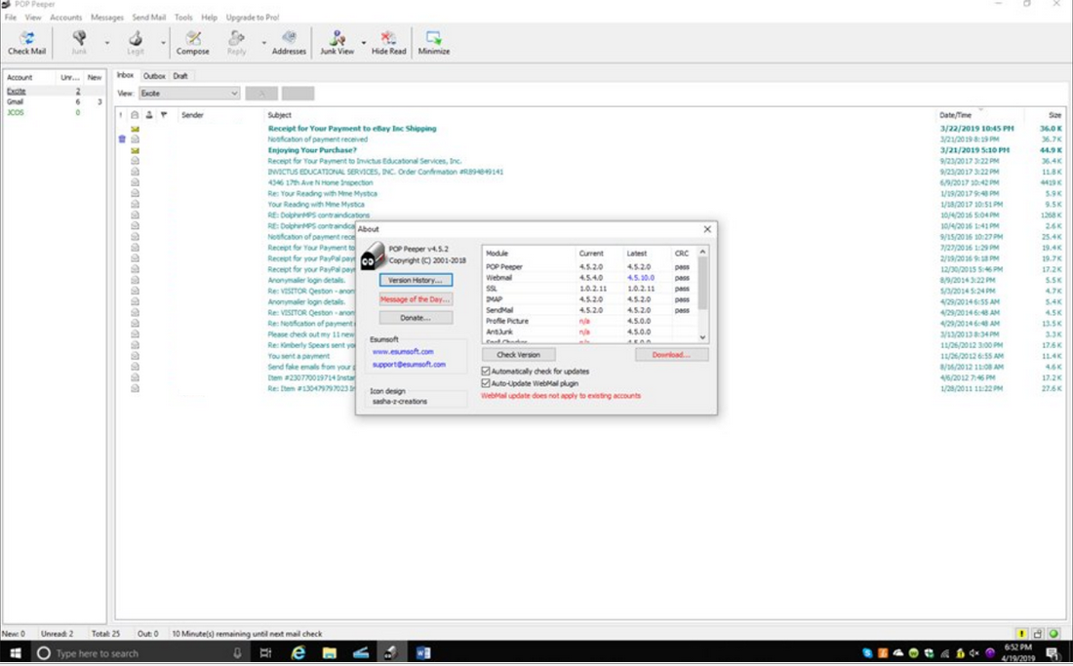This screenshot has height=666, width=1073.
Task: Open the Send Mail menu
Action: [x=149, y=18]
